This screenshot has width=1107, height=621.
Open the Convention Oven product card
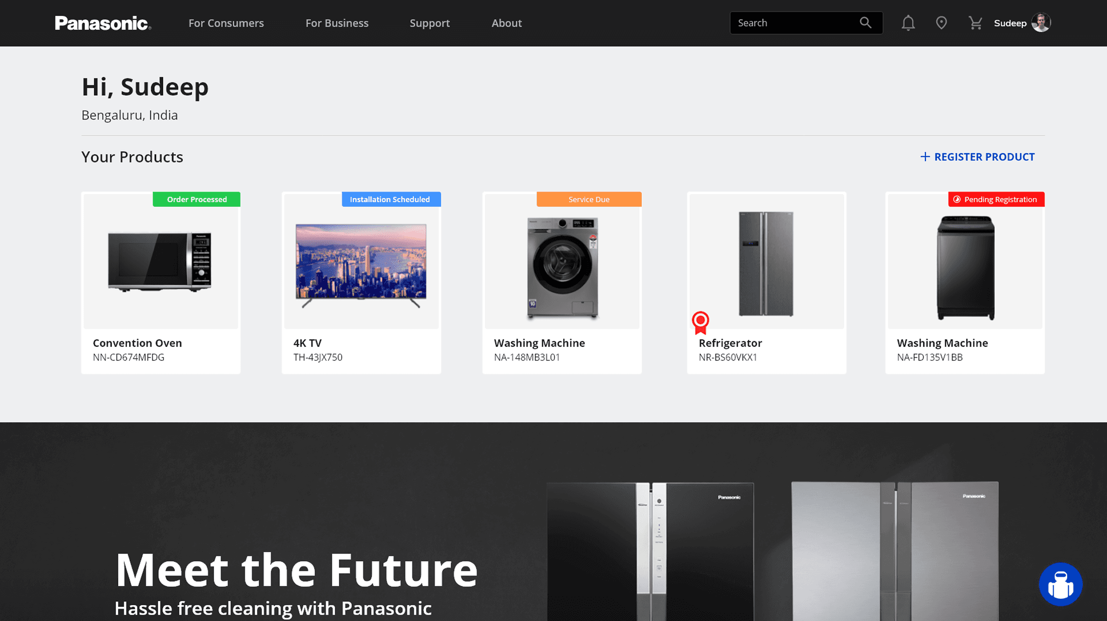[161, 283]
